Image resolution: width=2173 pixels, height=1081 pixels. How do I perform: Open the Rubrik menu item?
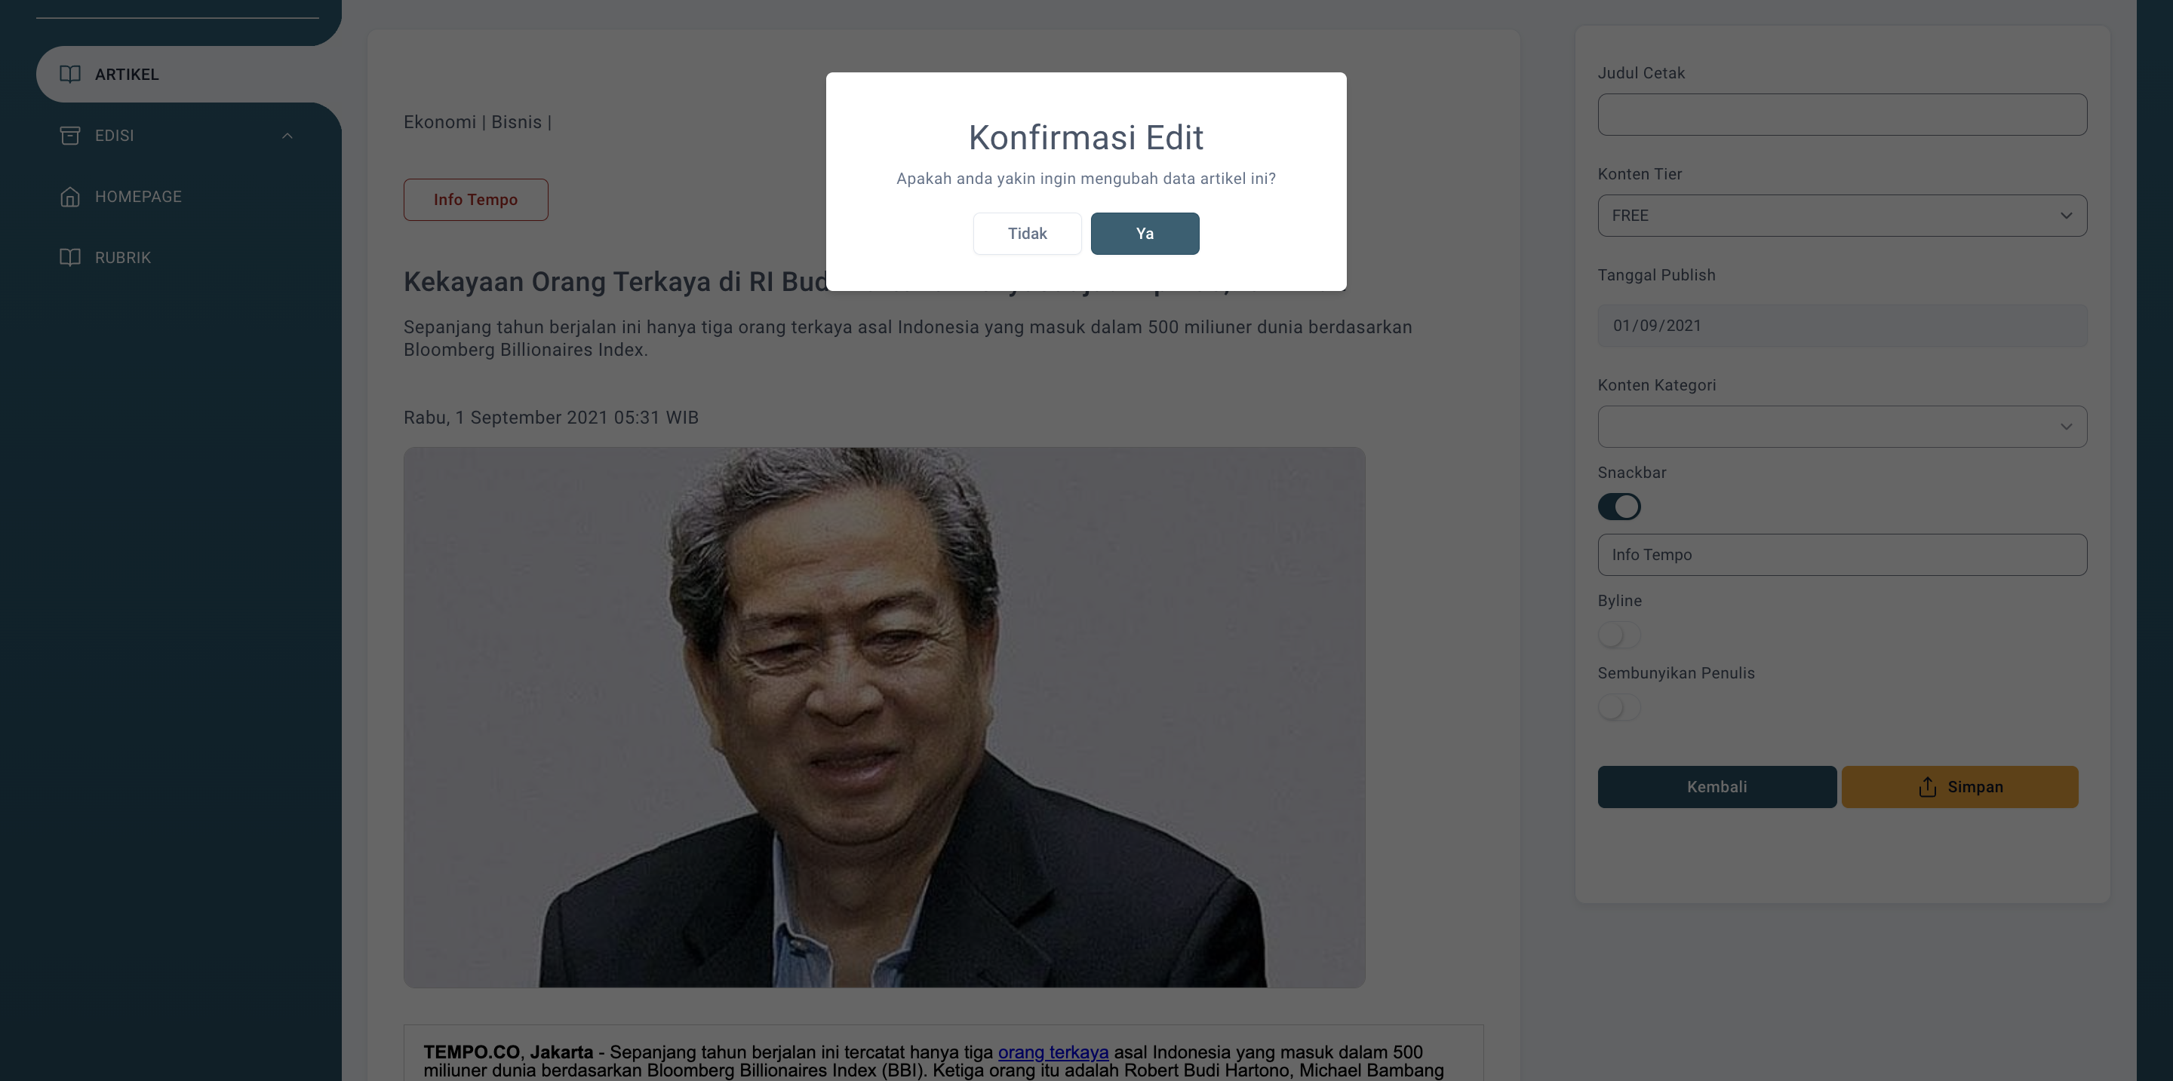(x=123, y=257)
